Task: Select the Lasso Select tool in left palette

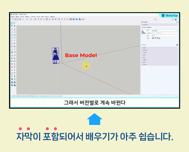Action: point(15,23)
